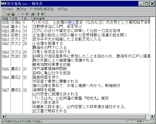Click the About question mark icon
This screenshot has height=124, width=156.
pyautogui.click(x=38, y=14)
